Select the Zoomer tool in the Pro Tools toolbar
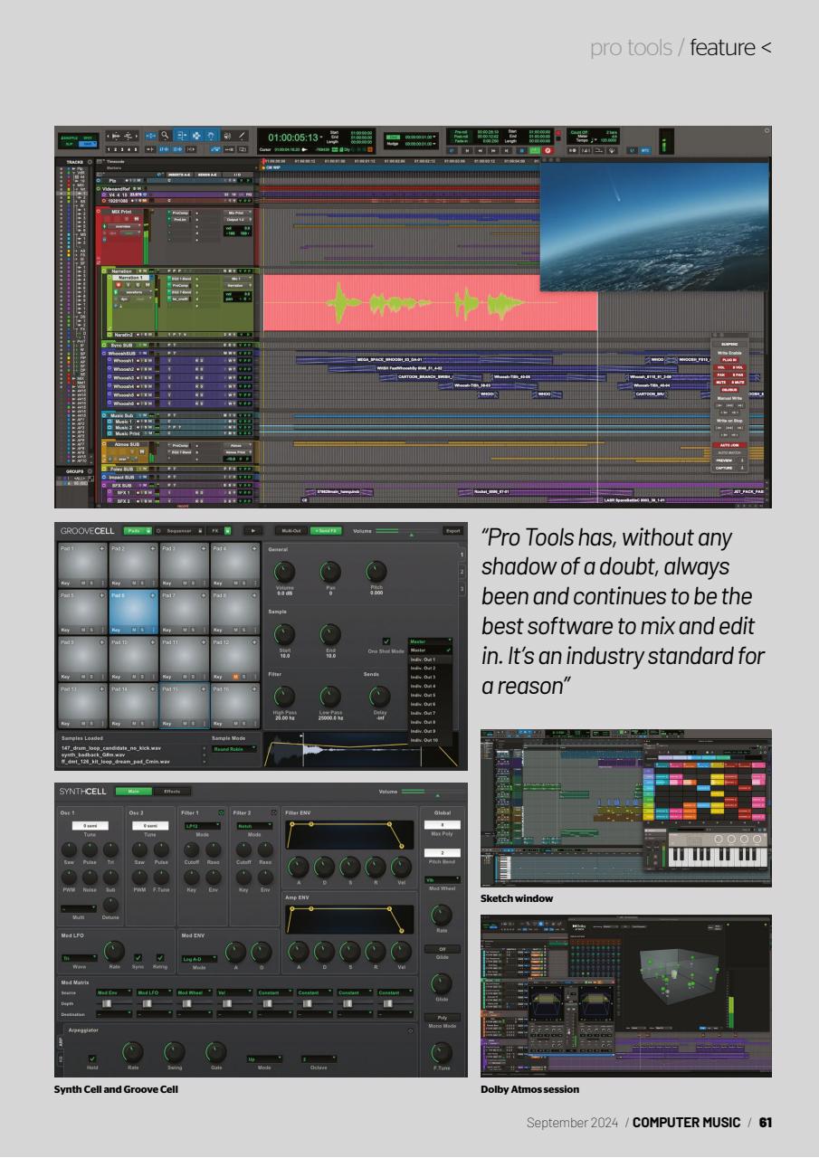The width and height of the screenshot is (819, 1158). click(x=165, y=135)
